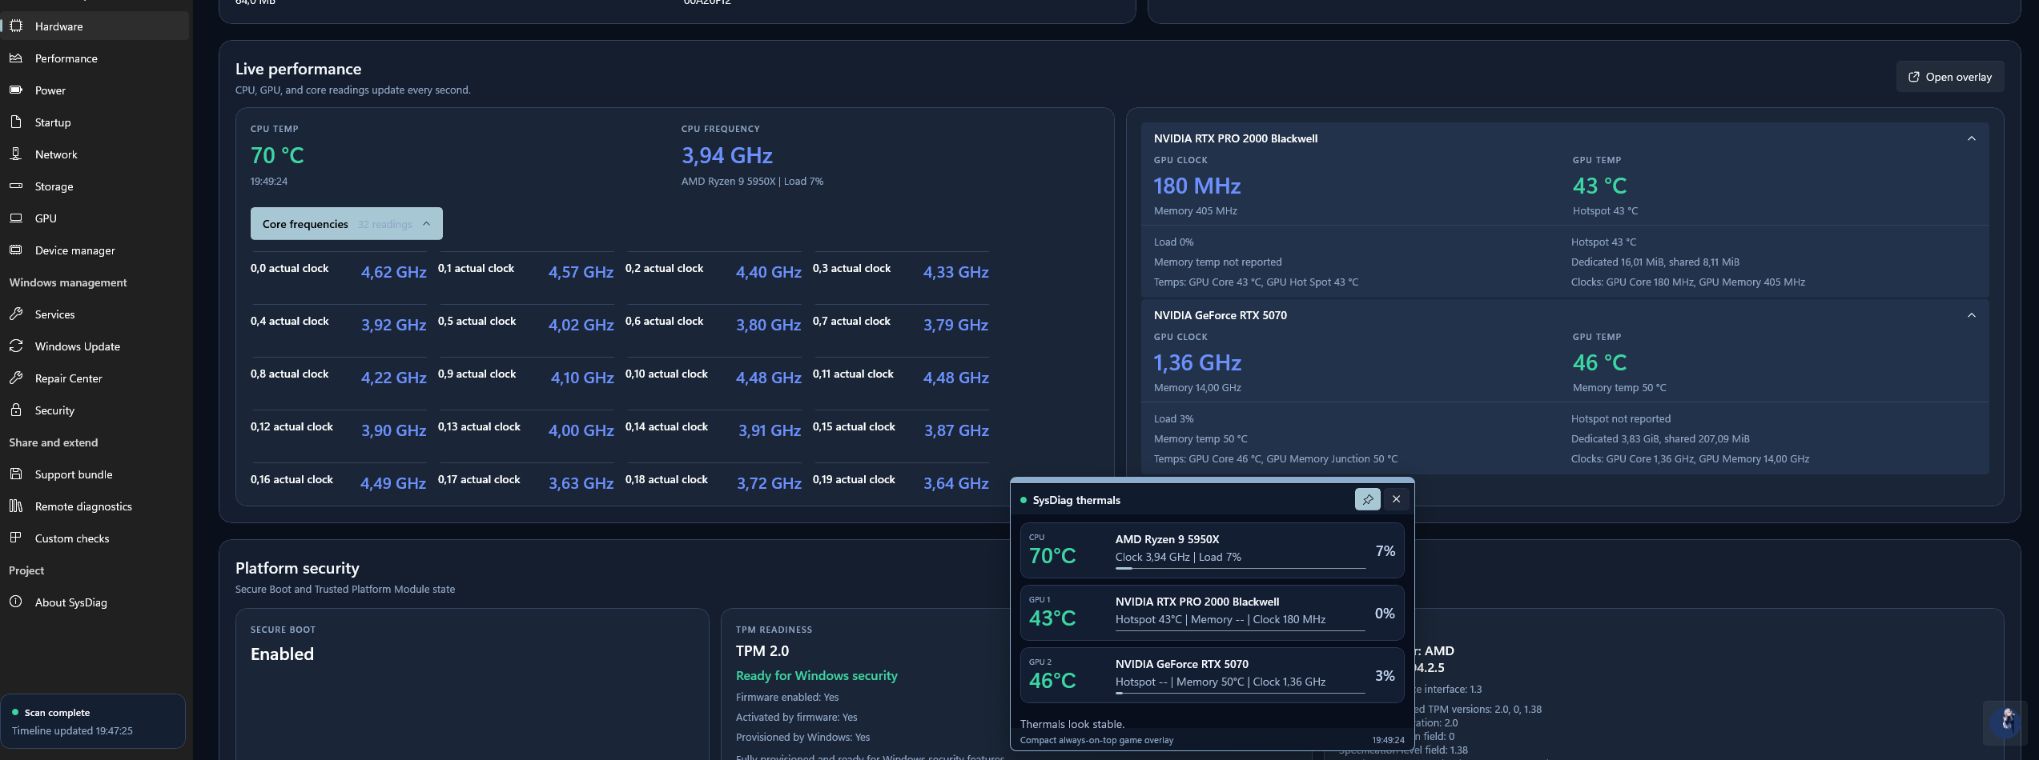This screenshot has height=760, width=2039.
Task: Pin the SysDiag thermals overlay
Action: 1367,499
